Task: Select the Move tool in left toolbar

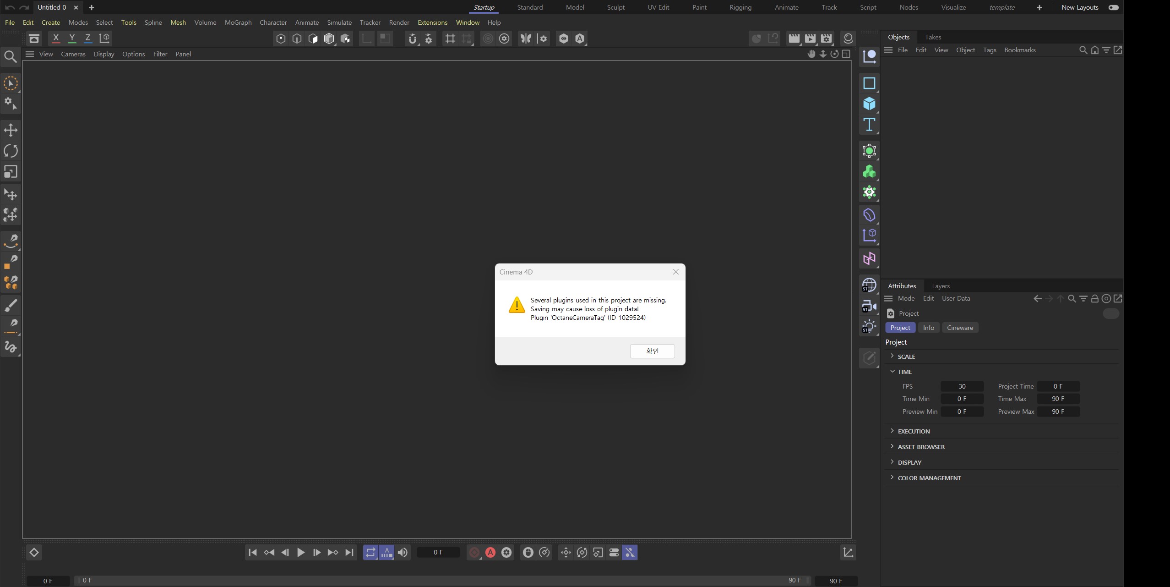Action: pyautogui.click(x=11, y=130)
